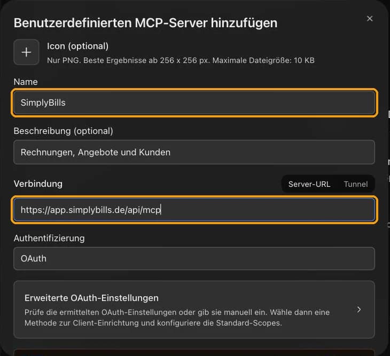
Task: Switch to the Tunnel connection tab
Action: tap(356, 184)
